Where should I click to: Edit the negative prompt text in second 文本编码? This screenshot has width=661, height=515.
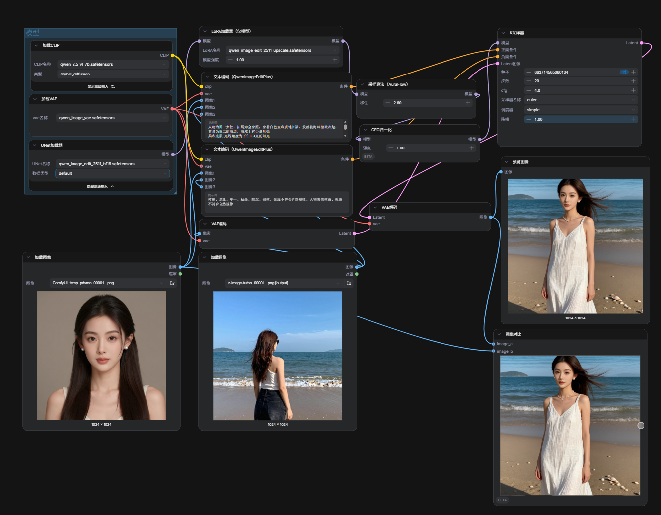[x=277, y=202]
